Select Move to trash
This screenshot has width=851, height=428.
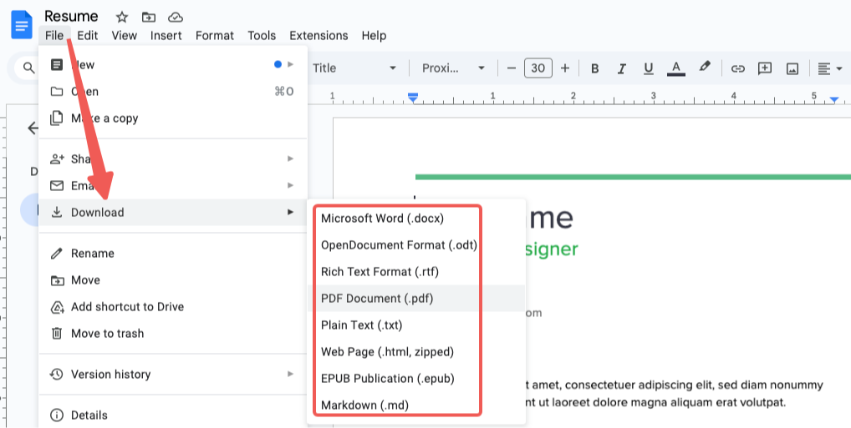coord(173,333)
